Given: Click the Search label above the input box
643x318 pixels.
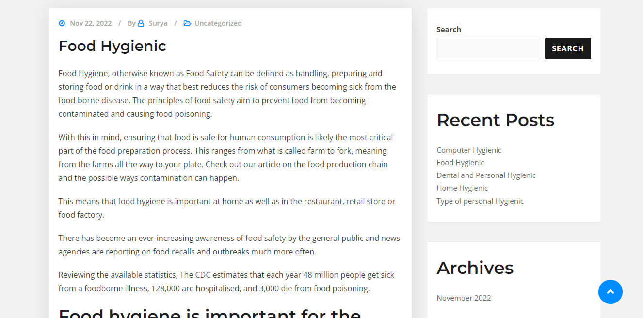Looking at the screenshot, I should click(449, 29).
